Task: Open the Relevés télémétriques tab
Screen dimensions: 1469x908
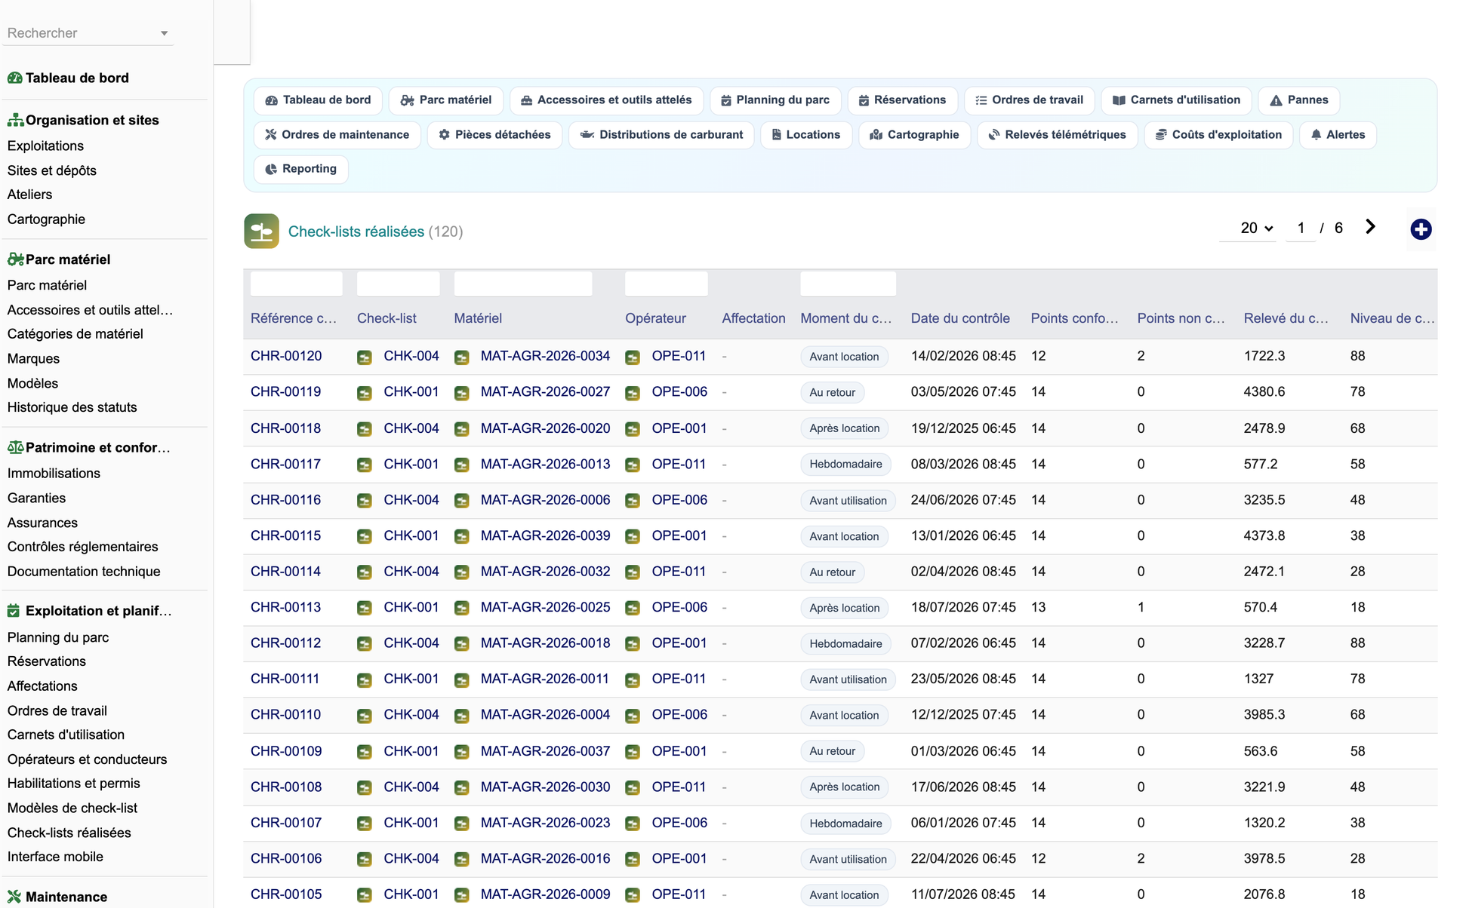Action: (x=1057, y=135)
